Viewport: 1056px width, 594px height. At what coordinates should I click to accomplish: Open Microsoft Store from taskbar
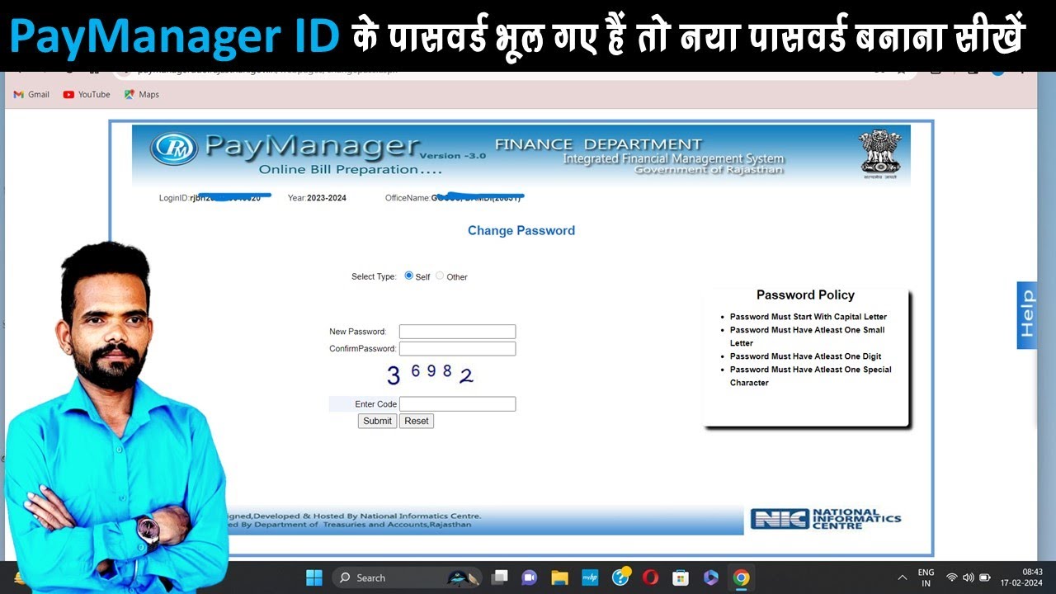(x=681, y=577)
